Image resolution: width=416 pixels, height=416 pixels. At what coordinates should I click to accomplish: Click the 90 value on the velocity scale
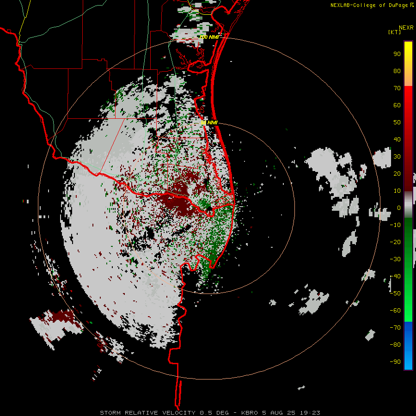coord(397,54)
